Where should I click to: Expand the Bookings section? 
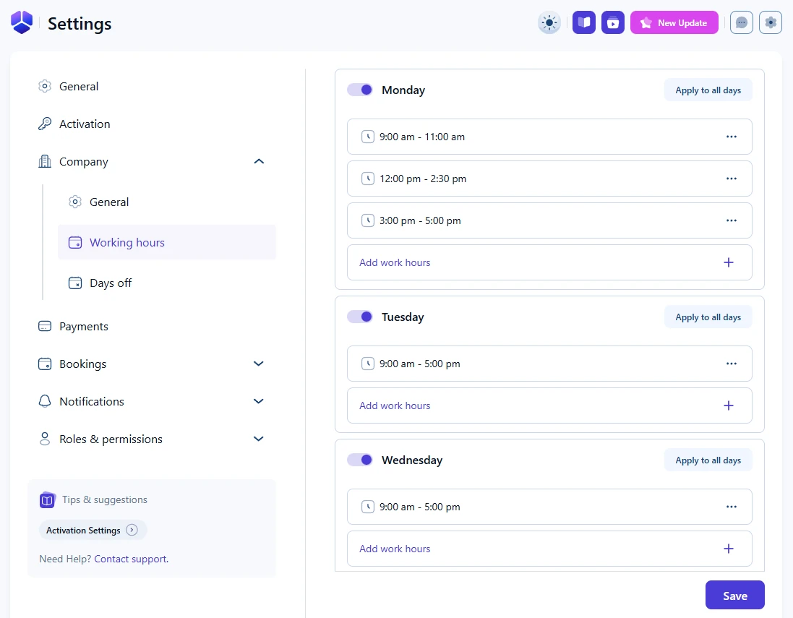point(259,364)
